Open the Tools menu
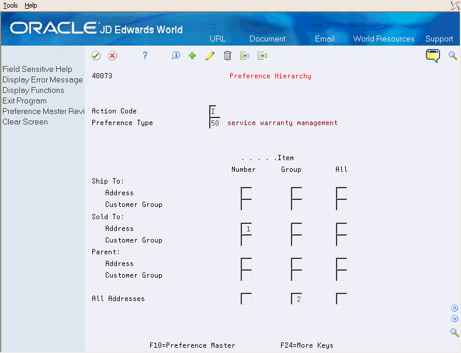Viewport: 461px width, 353px height. 11,5
